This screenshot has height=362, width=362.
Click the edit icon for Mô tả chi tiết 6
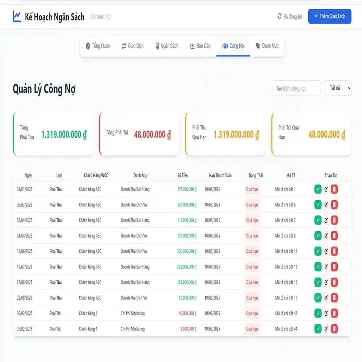pos(326,205)
